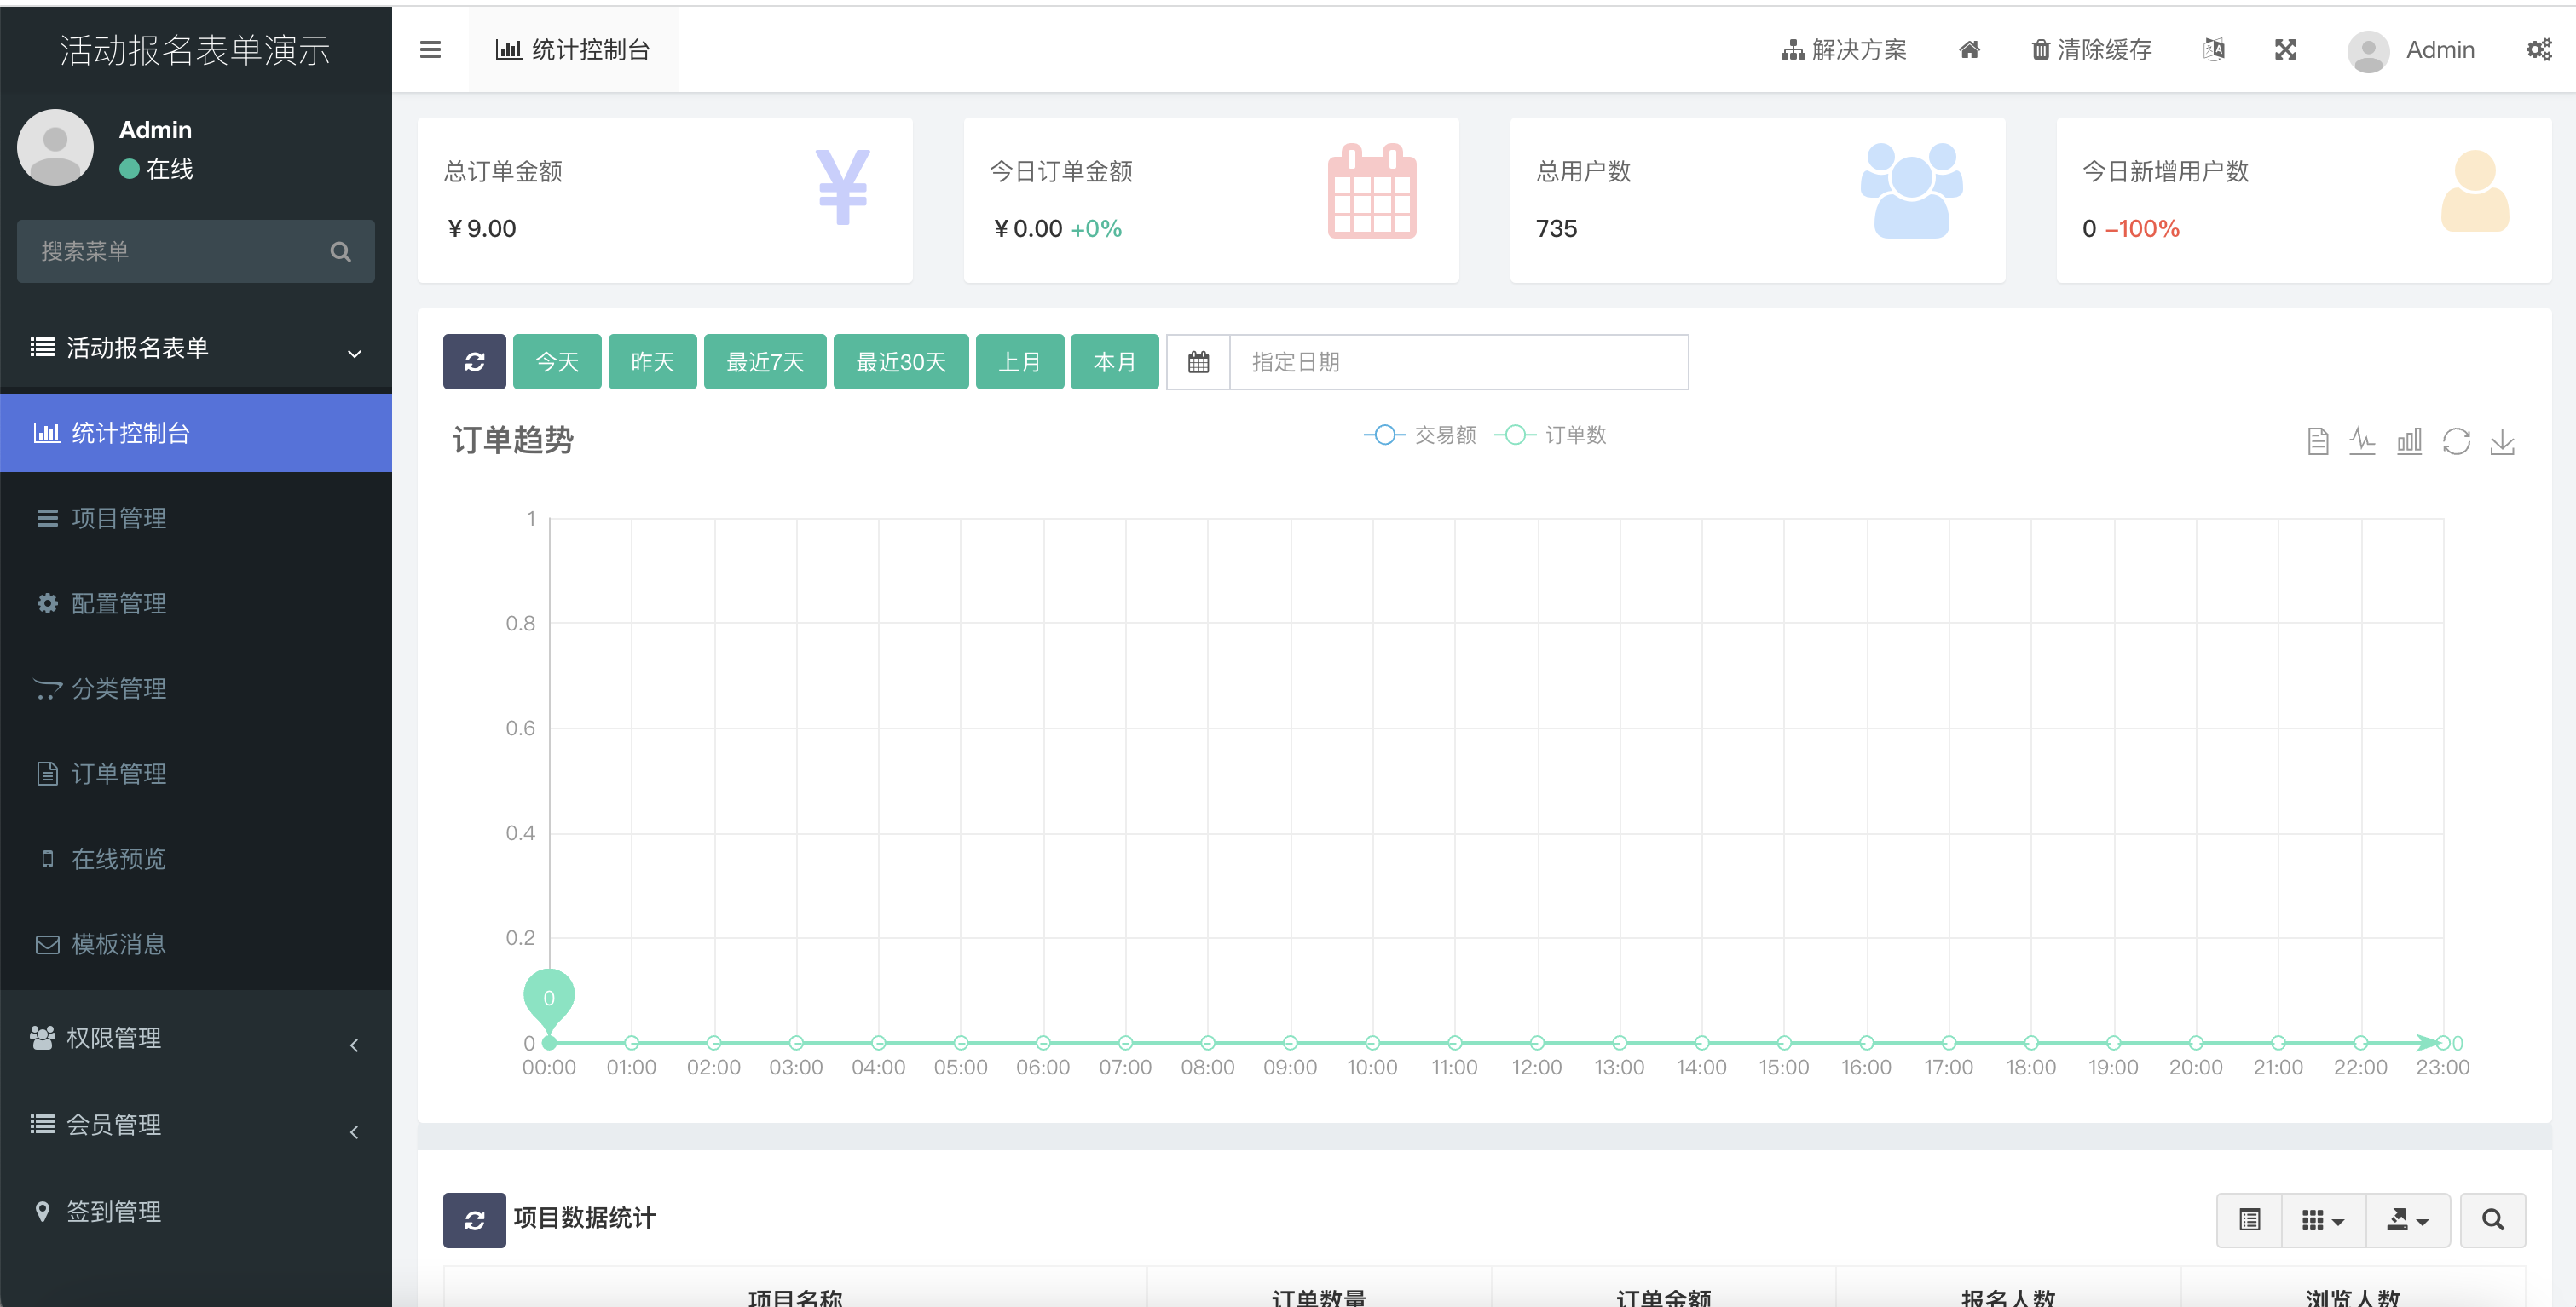Image resolution: width=2576 pixels, height=1307 pixels.
Task: Switch chart to bar chart view icon
Action: [x=2409, y=440]
